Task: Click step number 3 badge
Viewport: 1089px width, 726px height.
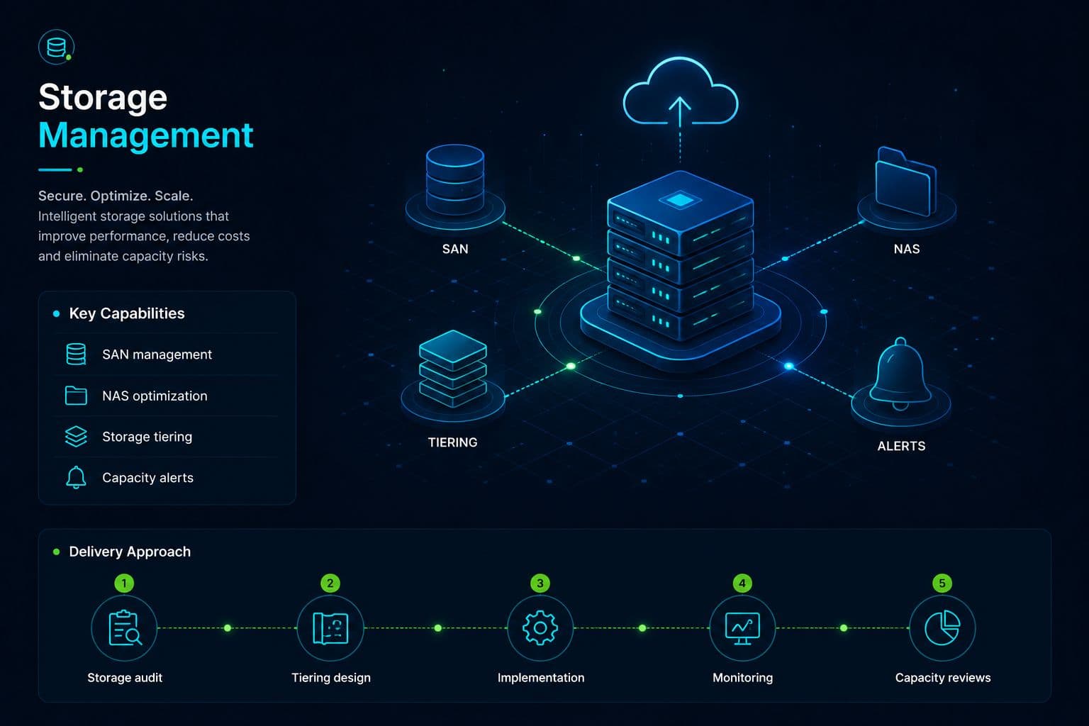Action: pos(540,583)
